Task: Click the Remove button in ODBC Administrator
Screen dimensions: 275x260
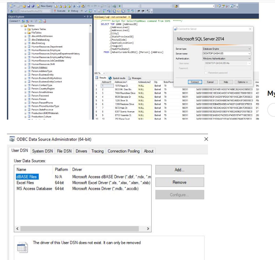Action: coord(179,182)
